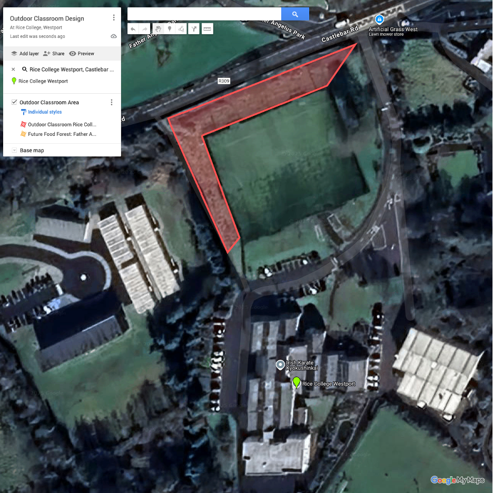Open the map title options menu
The height and width of the screenshot is (493, 493).
click(x=114, y=17)
